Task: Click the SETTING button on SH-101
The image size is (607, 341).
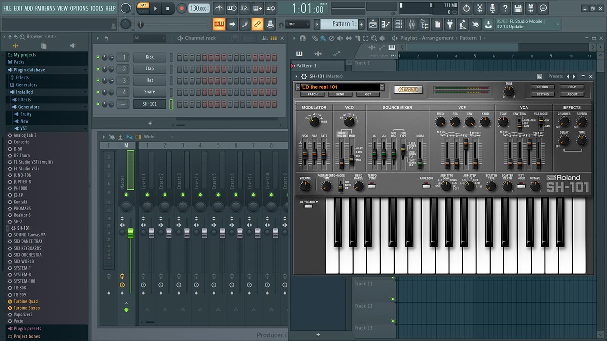Action: click(543, 94)
